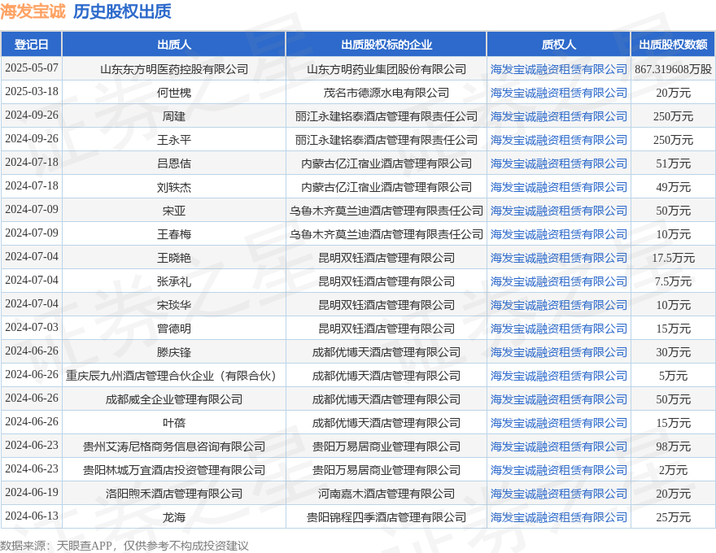Image resolution: width=716 pixels, height=553 pixels.
Task: Click 贵阳锦程四季酒店管理有限公司 cell
Action: [386, 517]
